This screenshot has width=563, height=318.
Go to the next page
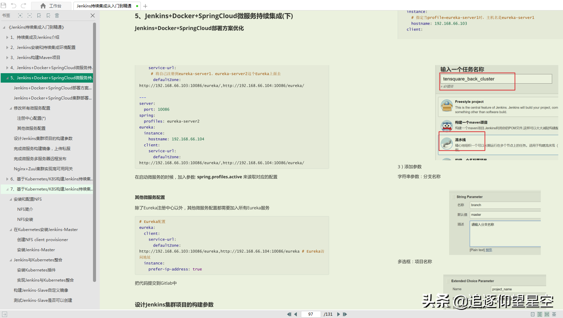click(x=339, y=314)
